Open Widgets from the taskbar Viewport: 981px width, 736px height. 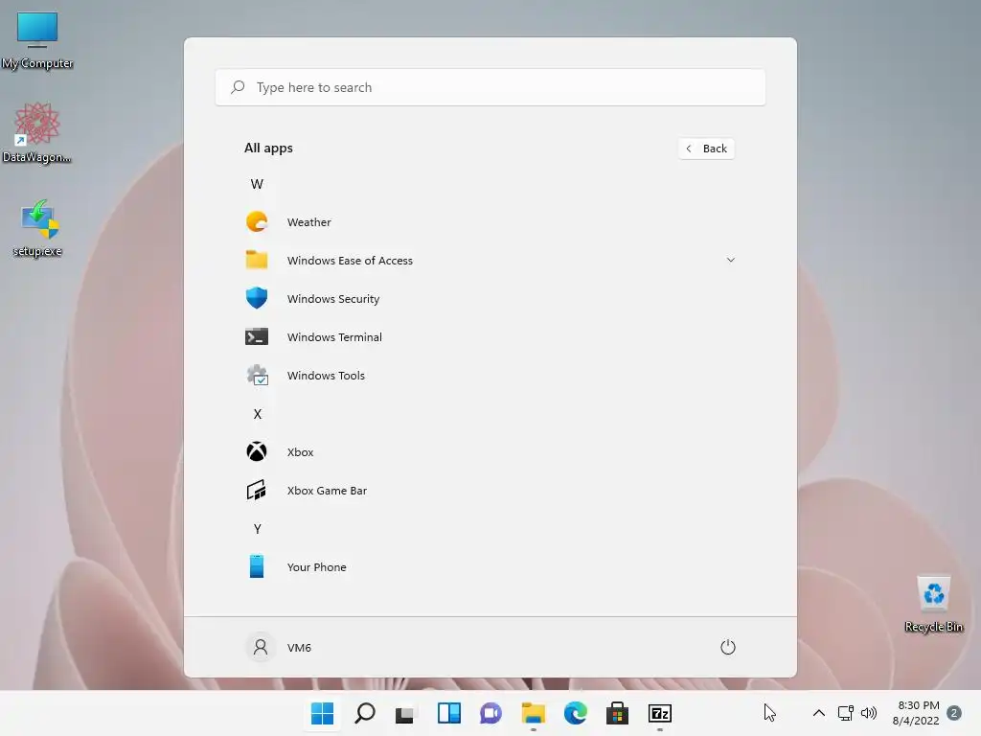click(449, 713)
